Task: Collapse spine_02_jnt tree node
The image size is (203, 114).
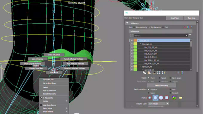Action: pyautogui.click(x=143, y=70)
